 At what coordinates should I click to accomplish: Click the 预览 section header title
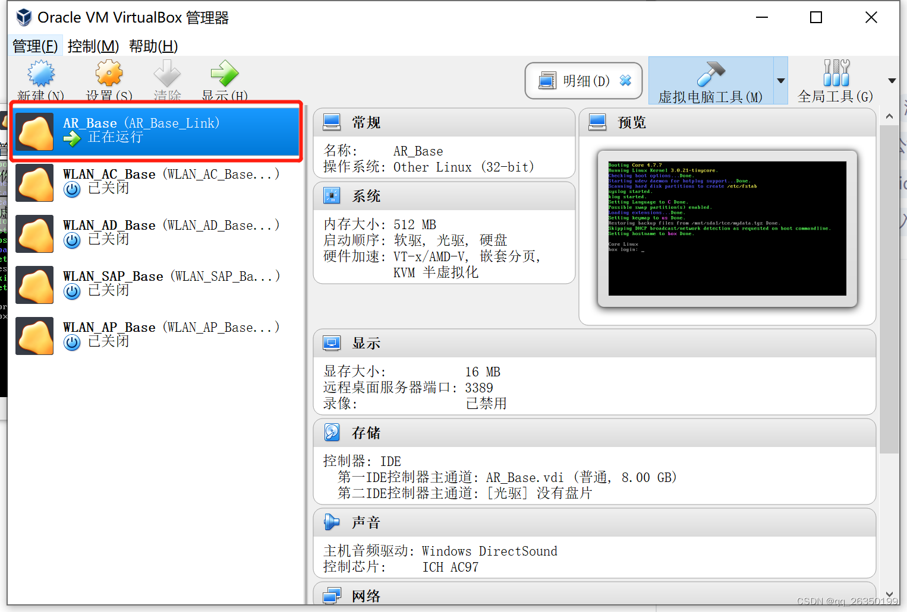point(632,122)
